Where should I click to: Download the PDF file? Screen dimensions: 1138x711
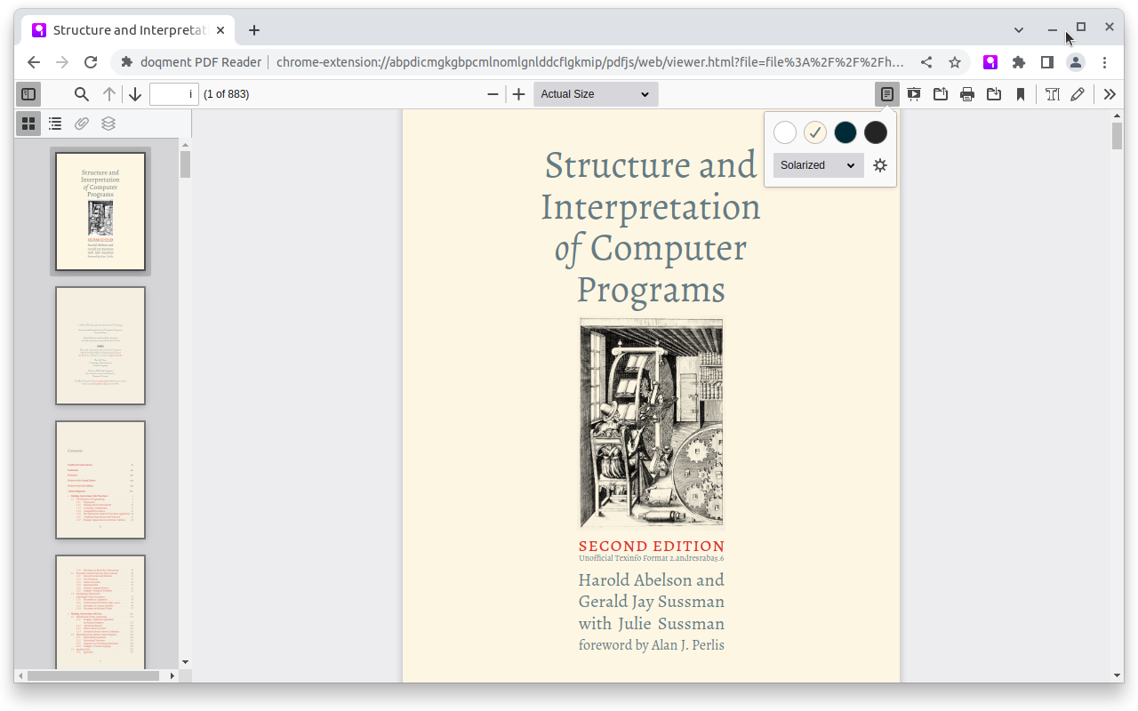994,94
